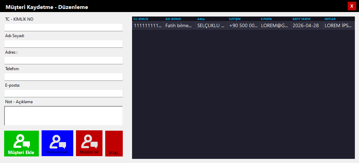Close the window with red X
This screenshot has width=359, height=163.
pyautogui.click(x=352, y=6)
